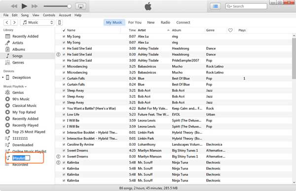Open the Account menu
Viewport: 296px width, 191px height.
point(65,15)
